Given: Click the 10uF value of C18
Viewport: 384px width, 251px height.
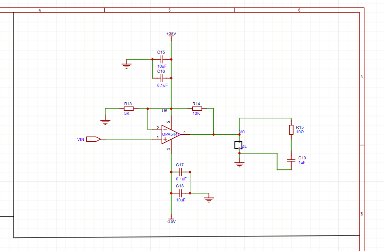Looking at the screenshot, I should coord(181,200).
